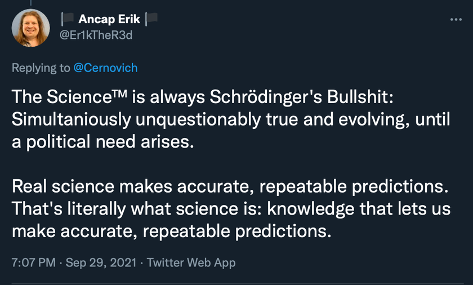Image resolution: width=473 pixels, height=285 pixels.
Task: Click the black flag after Ancap Erik
Action: pos(151,19)
